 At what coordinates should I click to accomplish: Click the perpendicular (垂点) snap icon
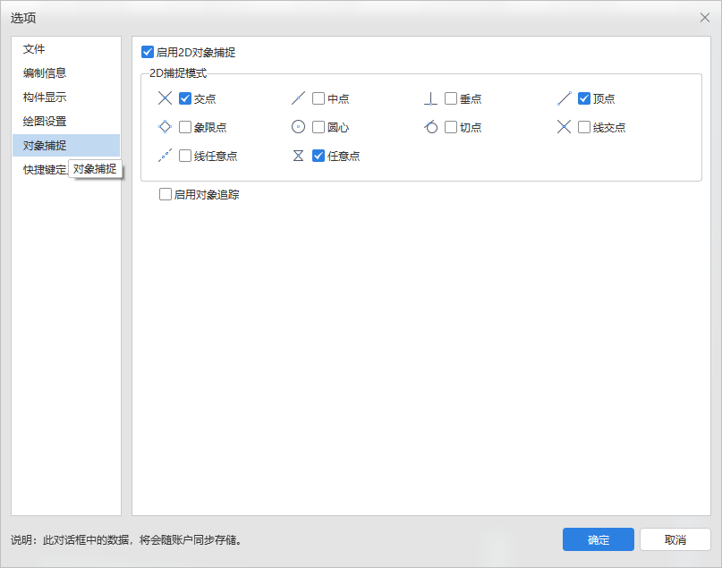431,98
